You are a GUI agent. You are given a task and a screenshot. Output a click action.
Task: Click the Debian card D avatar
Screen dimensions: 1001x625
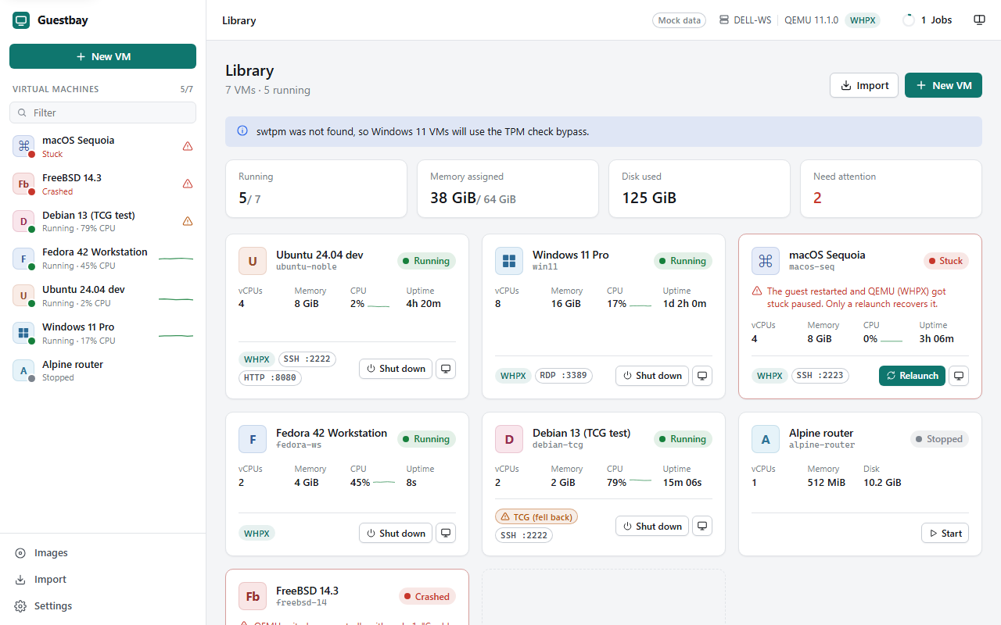pos(509,439)
